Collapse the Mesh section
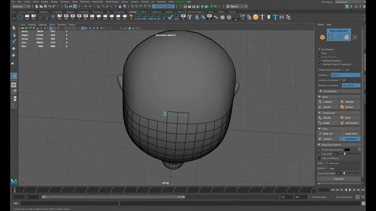The width and height of the screenshot is (376, 211). tap(320, 97)
